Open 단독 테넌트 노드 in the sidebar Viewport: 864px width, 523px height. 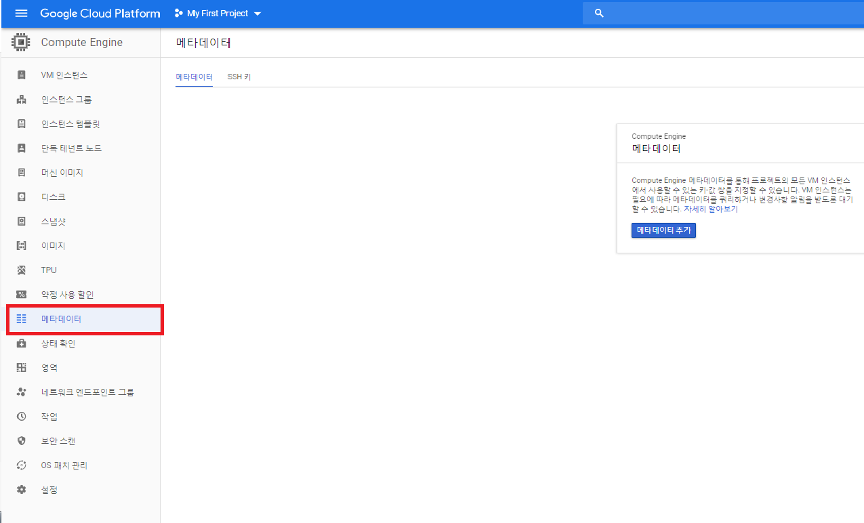(71, 148)
